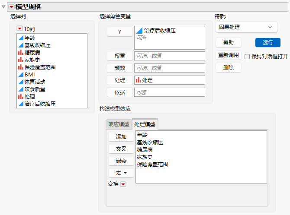Select 年龄 in the model effects list
Screen dimensions: 290x215
(x=142, y=135)
